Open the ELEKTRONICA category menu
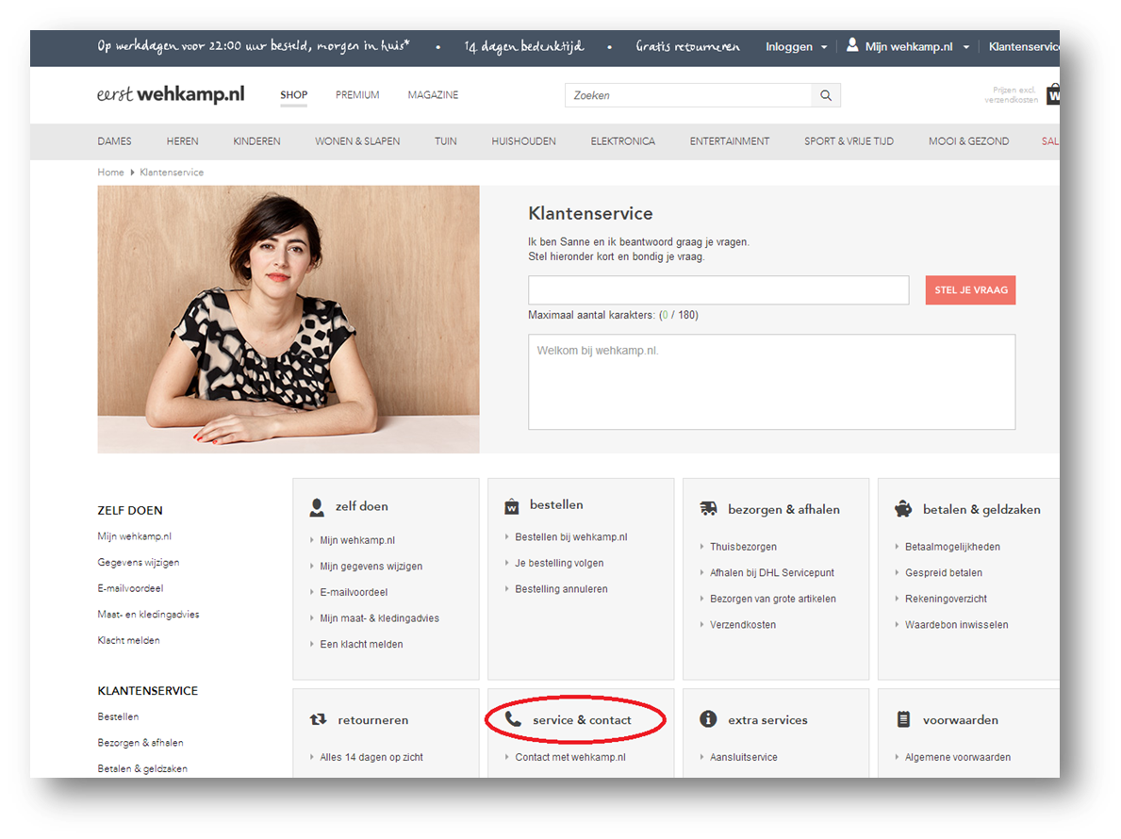 click(x=622, y=141)
